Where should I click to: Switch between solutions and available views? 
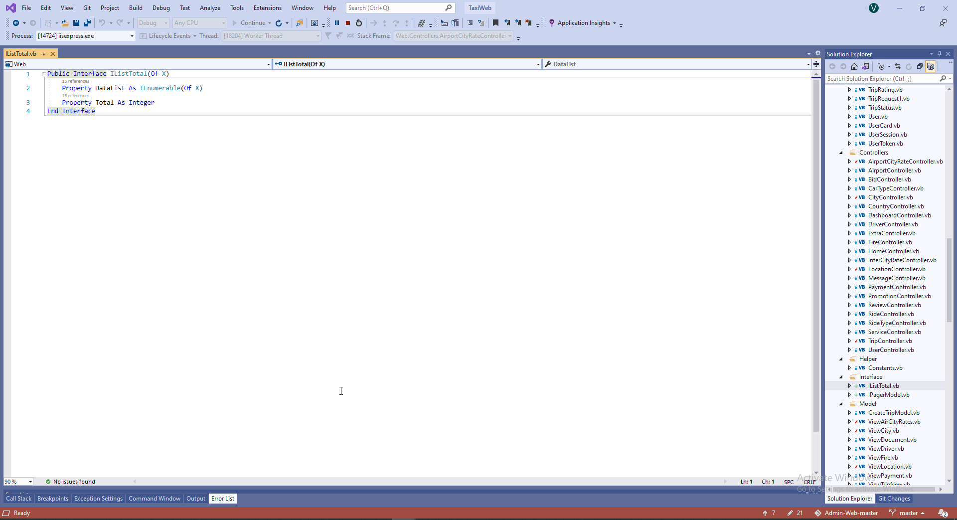865,66
